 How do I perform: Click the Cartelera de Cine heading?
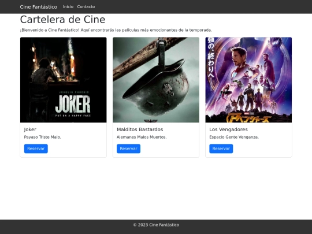62,20
